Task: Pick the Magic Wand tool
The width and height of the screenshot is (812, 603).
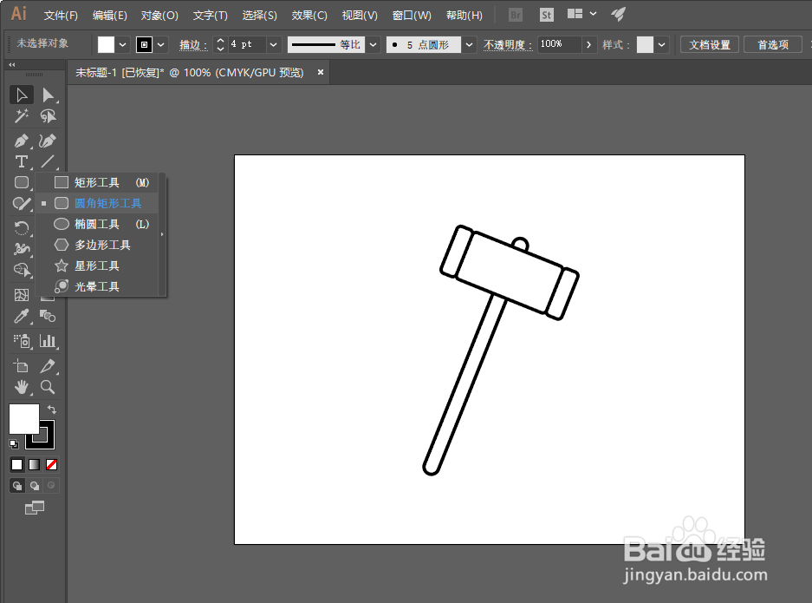Action: pyautogui.click(x=22, y=116)
